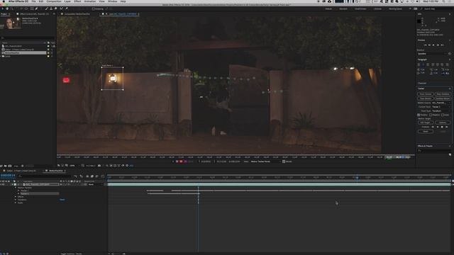Toggle the Scale checkbox in Tracker

443,115
